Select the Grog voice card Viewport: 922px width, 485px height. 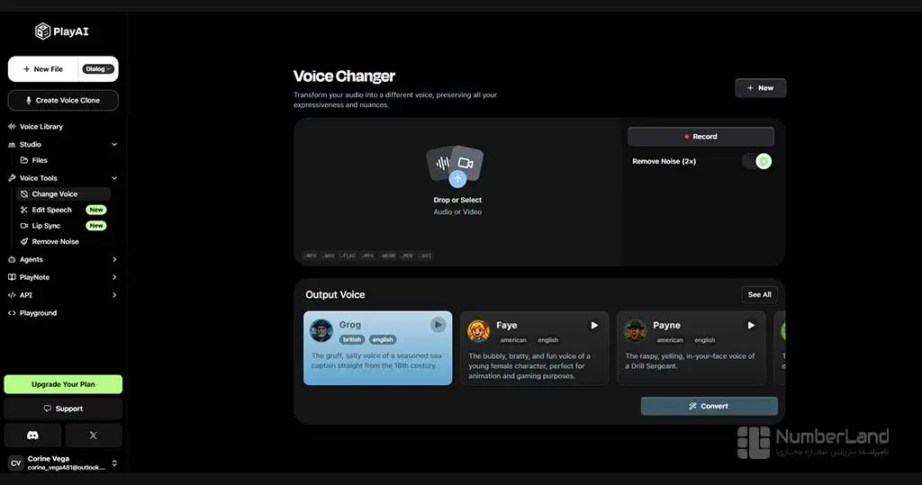(x=377, y=348)
